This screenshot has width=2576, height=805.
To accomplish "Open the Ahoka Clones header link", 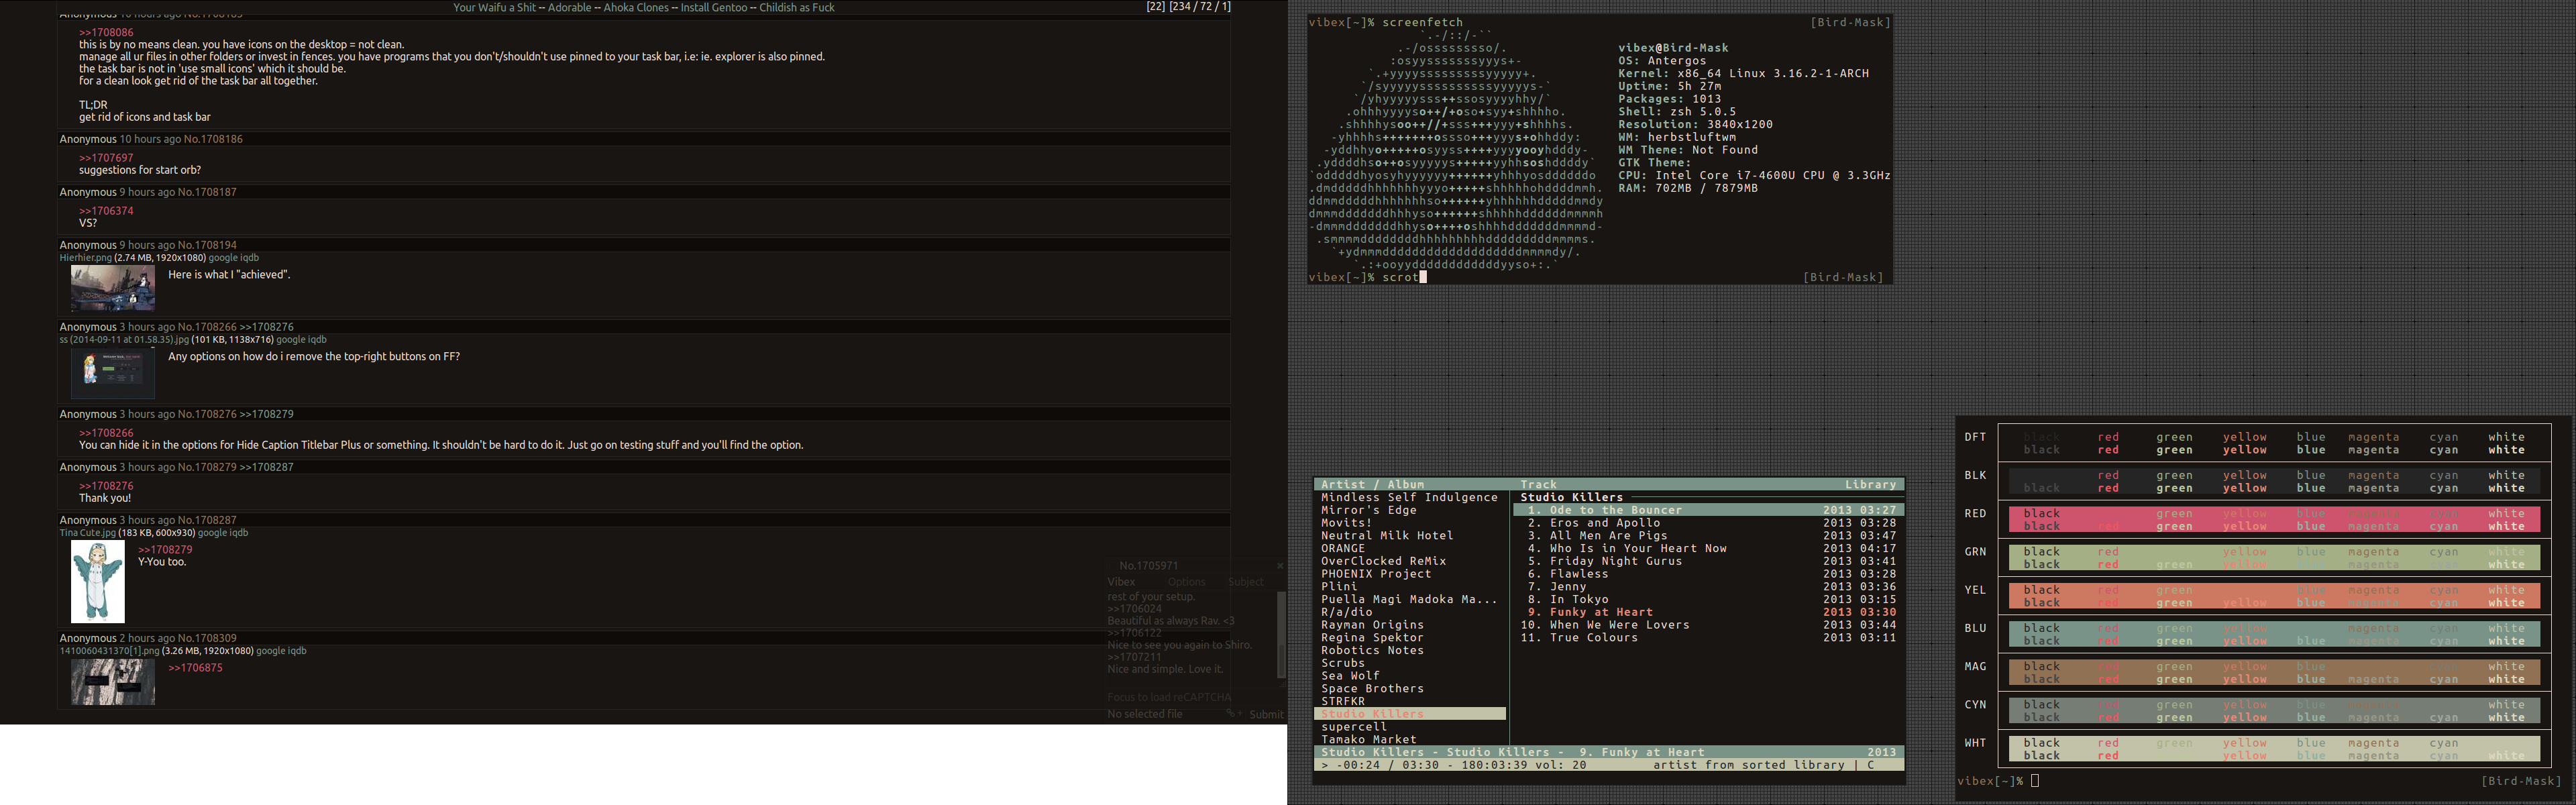I will [636, 7].
